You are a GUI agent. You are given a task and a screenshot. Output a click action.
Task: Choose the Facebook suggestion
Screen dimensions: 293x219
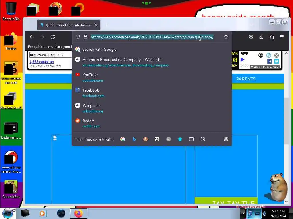click(x=152, y=93)
